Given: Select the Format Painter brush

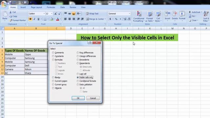Looking at the screenshot, I should click(x=10, y=20).
